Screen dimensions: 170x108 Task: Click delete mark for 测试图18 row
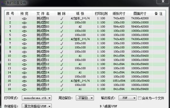tap(61, 89)
